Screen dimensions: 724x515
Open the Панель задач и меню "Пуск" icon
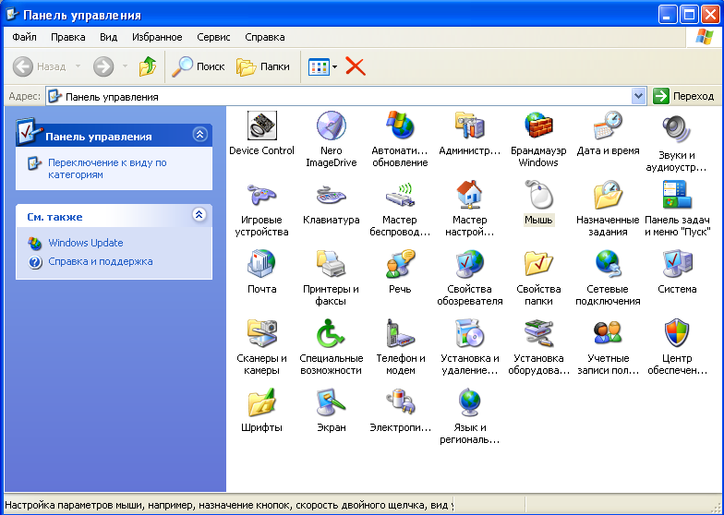tap(677, 195)
